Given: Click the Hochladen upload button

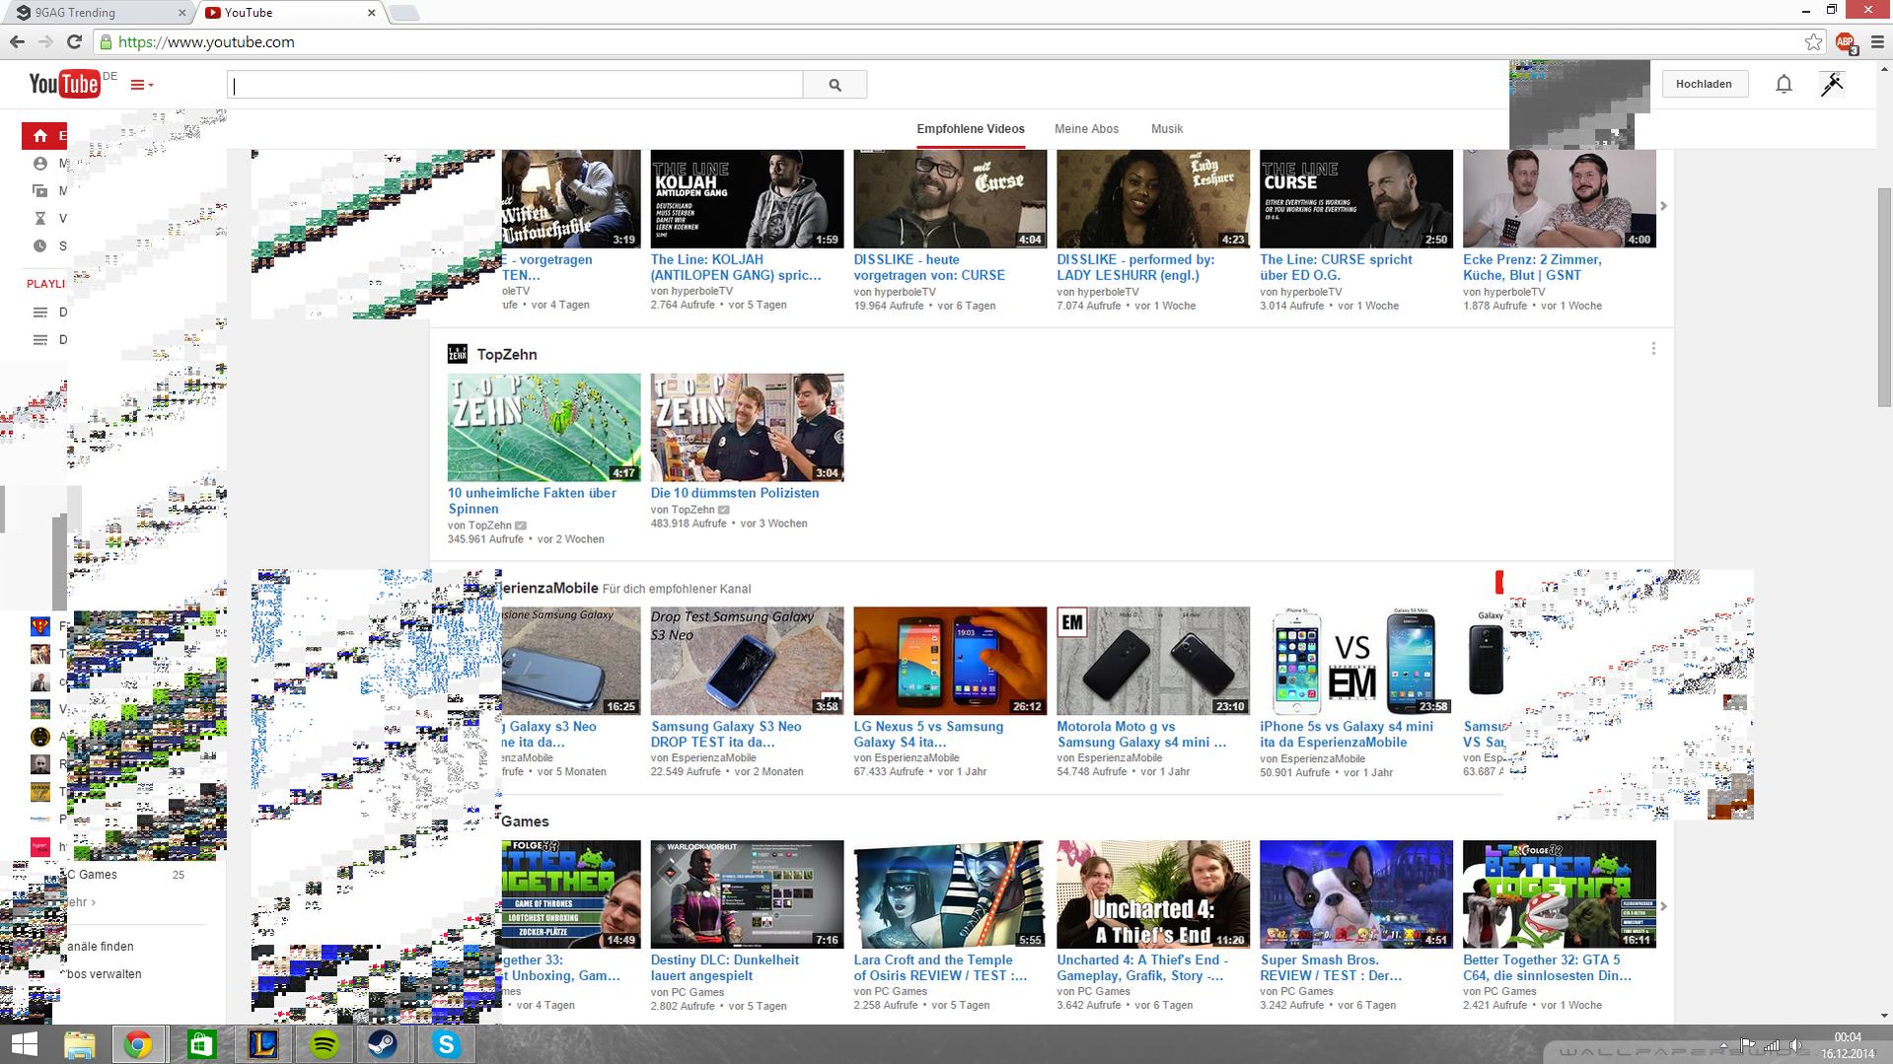Looking at the screenshot, I should (1704, 84).
